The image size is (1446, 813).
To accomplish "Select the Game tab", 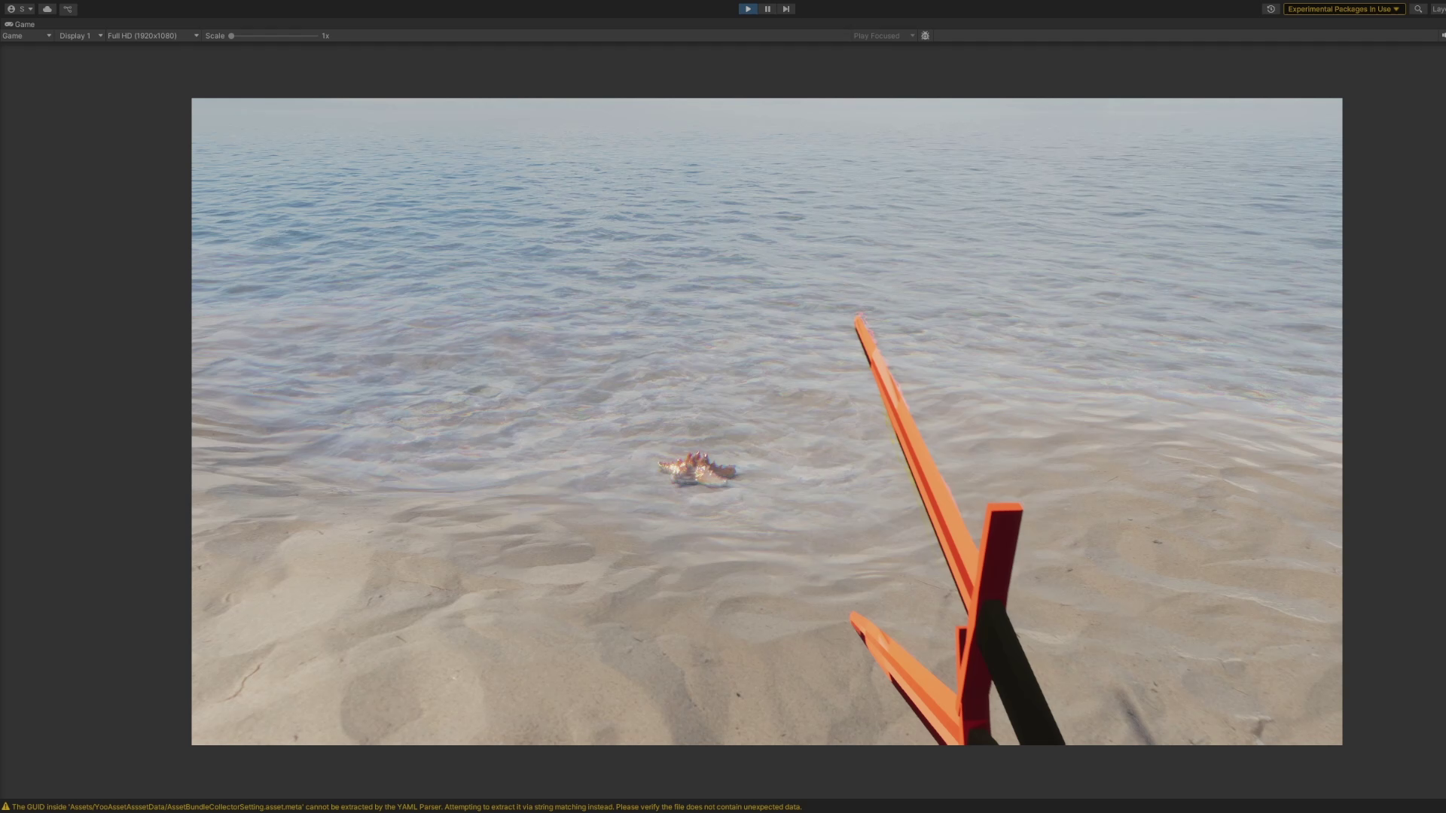I will pyautogui.click(x=20, y=24).
